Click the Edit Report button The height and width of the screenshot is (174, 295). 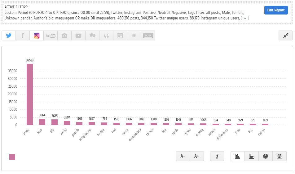click(276, 10)
